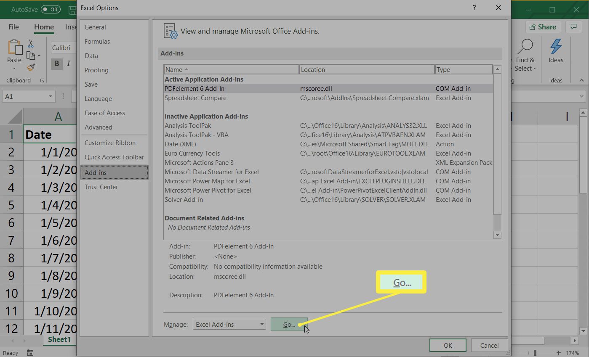Open Formulas options category
Image resolution: width=589 pixels, height=357 pixels.
[x=114, y=41]
